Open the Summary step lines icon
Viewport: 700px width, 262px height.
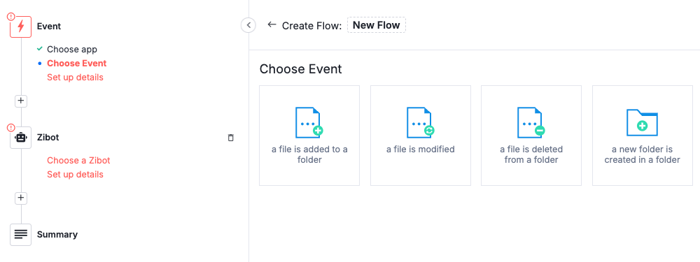coord(21,234)
